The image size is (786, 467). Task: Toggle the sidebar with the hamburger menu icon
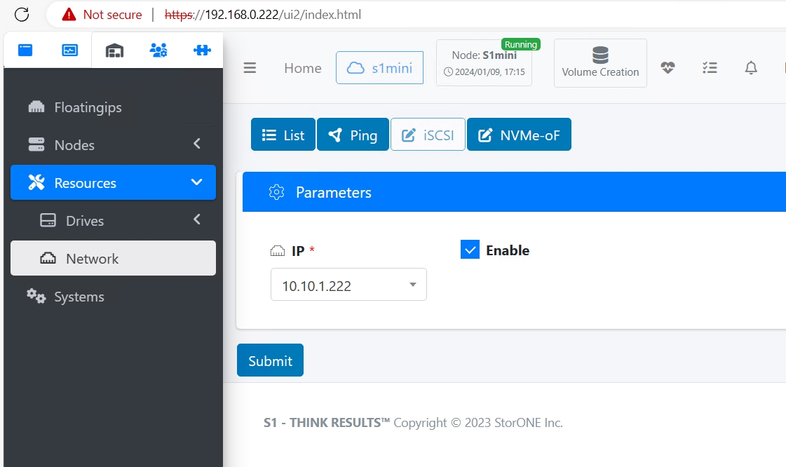click(x=250, y=67)
